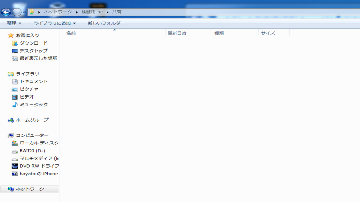Select hayato の iPhone device

click(x=37, y=174)
